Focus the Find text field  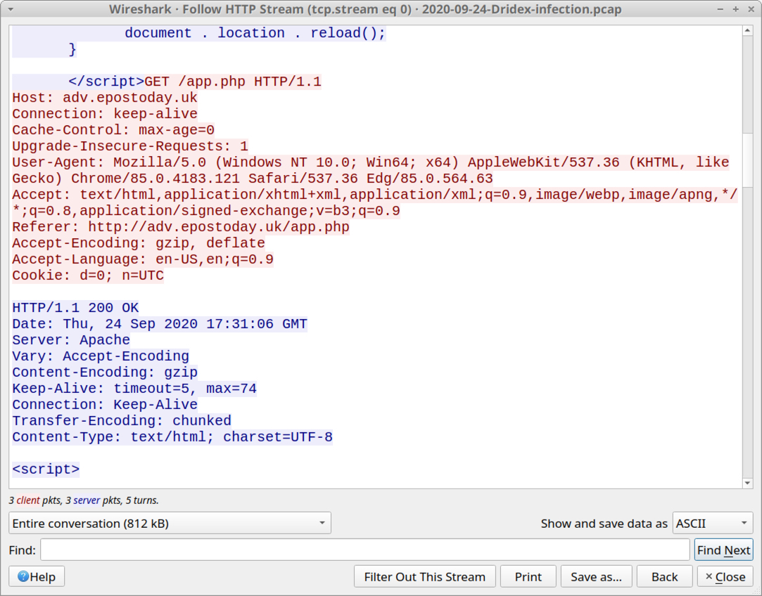point(365,550)
